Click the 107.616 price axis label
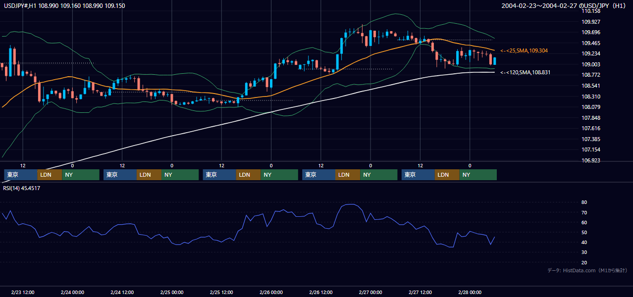633x297 pixels. pyautogui.click(x=591, y=128)
